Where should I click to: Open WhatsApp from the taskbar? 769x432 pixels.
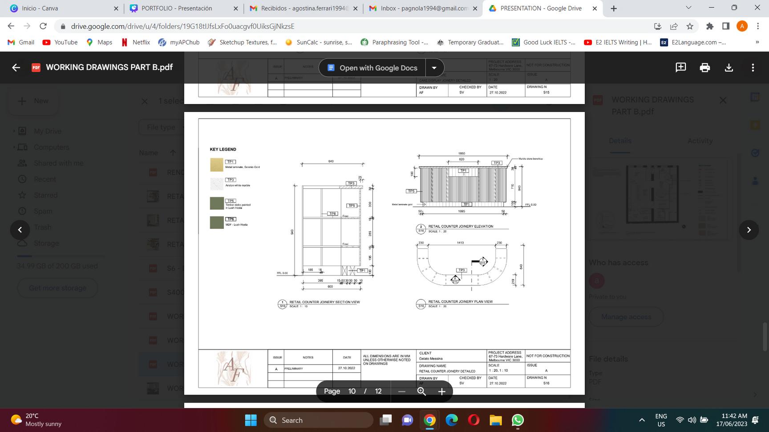click(x=518, y=420)
